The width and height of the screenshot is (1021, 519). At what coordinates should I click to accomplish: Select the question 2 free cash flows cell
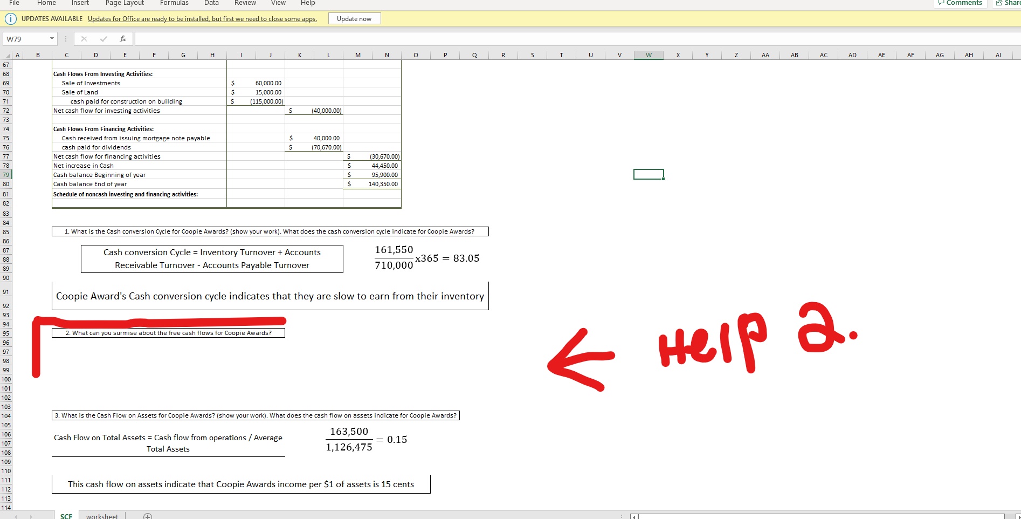coord(168,333)
